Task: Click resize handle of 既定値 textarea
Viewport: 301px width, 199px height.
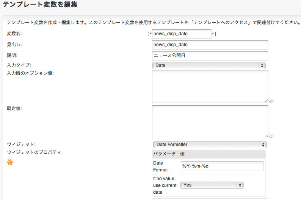Action: (266, 135)
